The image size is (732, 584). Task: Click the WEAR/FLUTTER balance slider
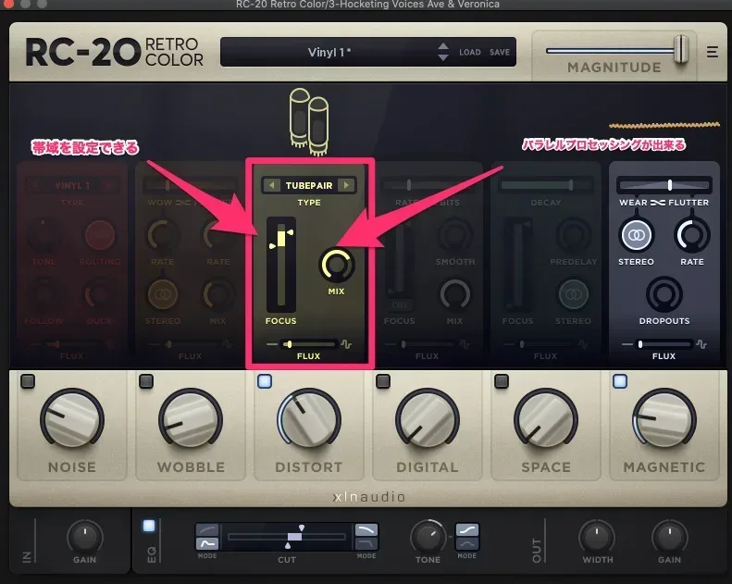click(x=664, y=185)
